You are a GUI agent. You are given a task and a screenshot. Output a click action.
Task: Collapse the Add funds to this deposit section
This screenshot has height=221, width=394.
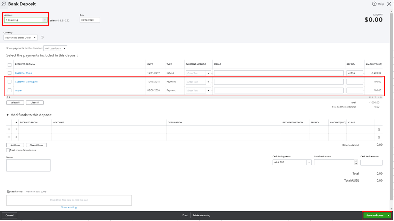coord(8,115)
